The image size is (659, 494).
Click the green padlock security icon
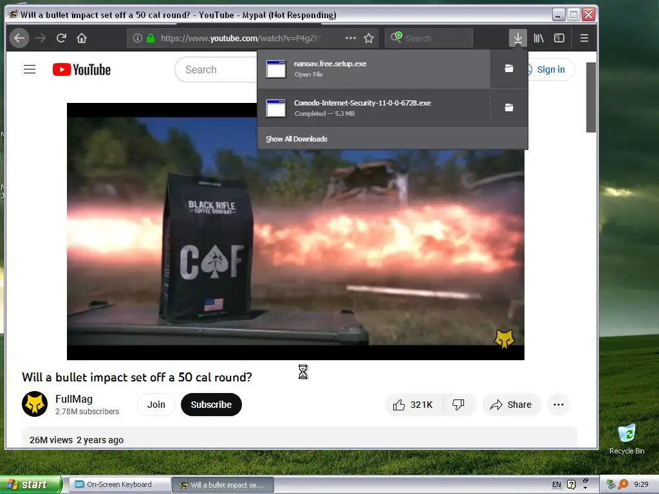pyautogui.click(x=151, y=38)
